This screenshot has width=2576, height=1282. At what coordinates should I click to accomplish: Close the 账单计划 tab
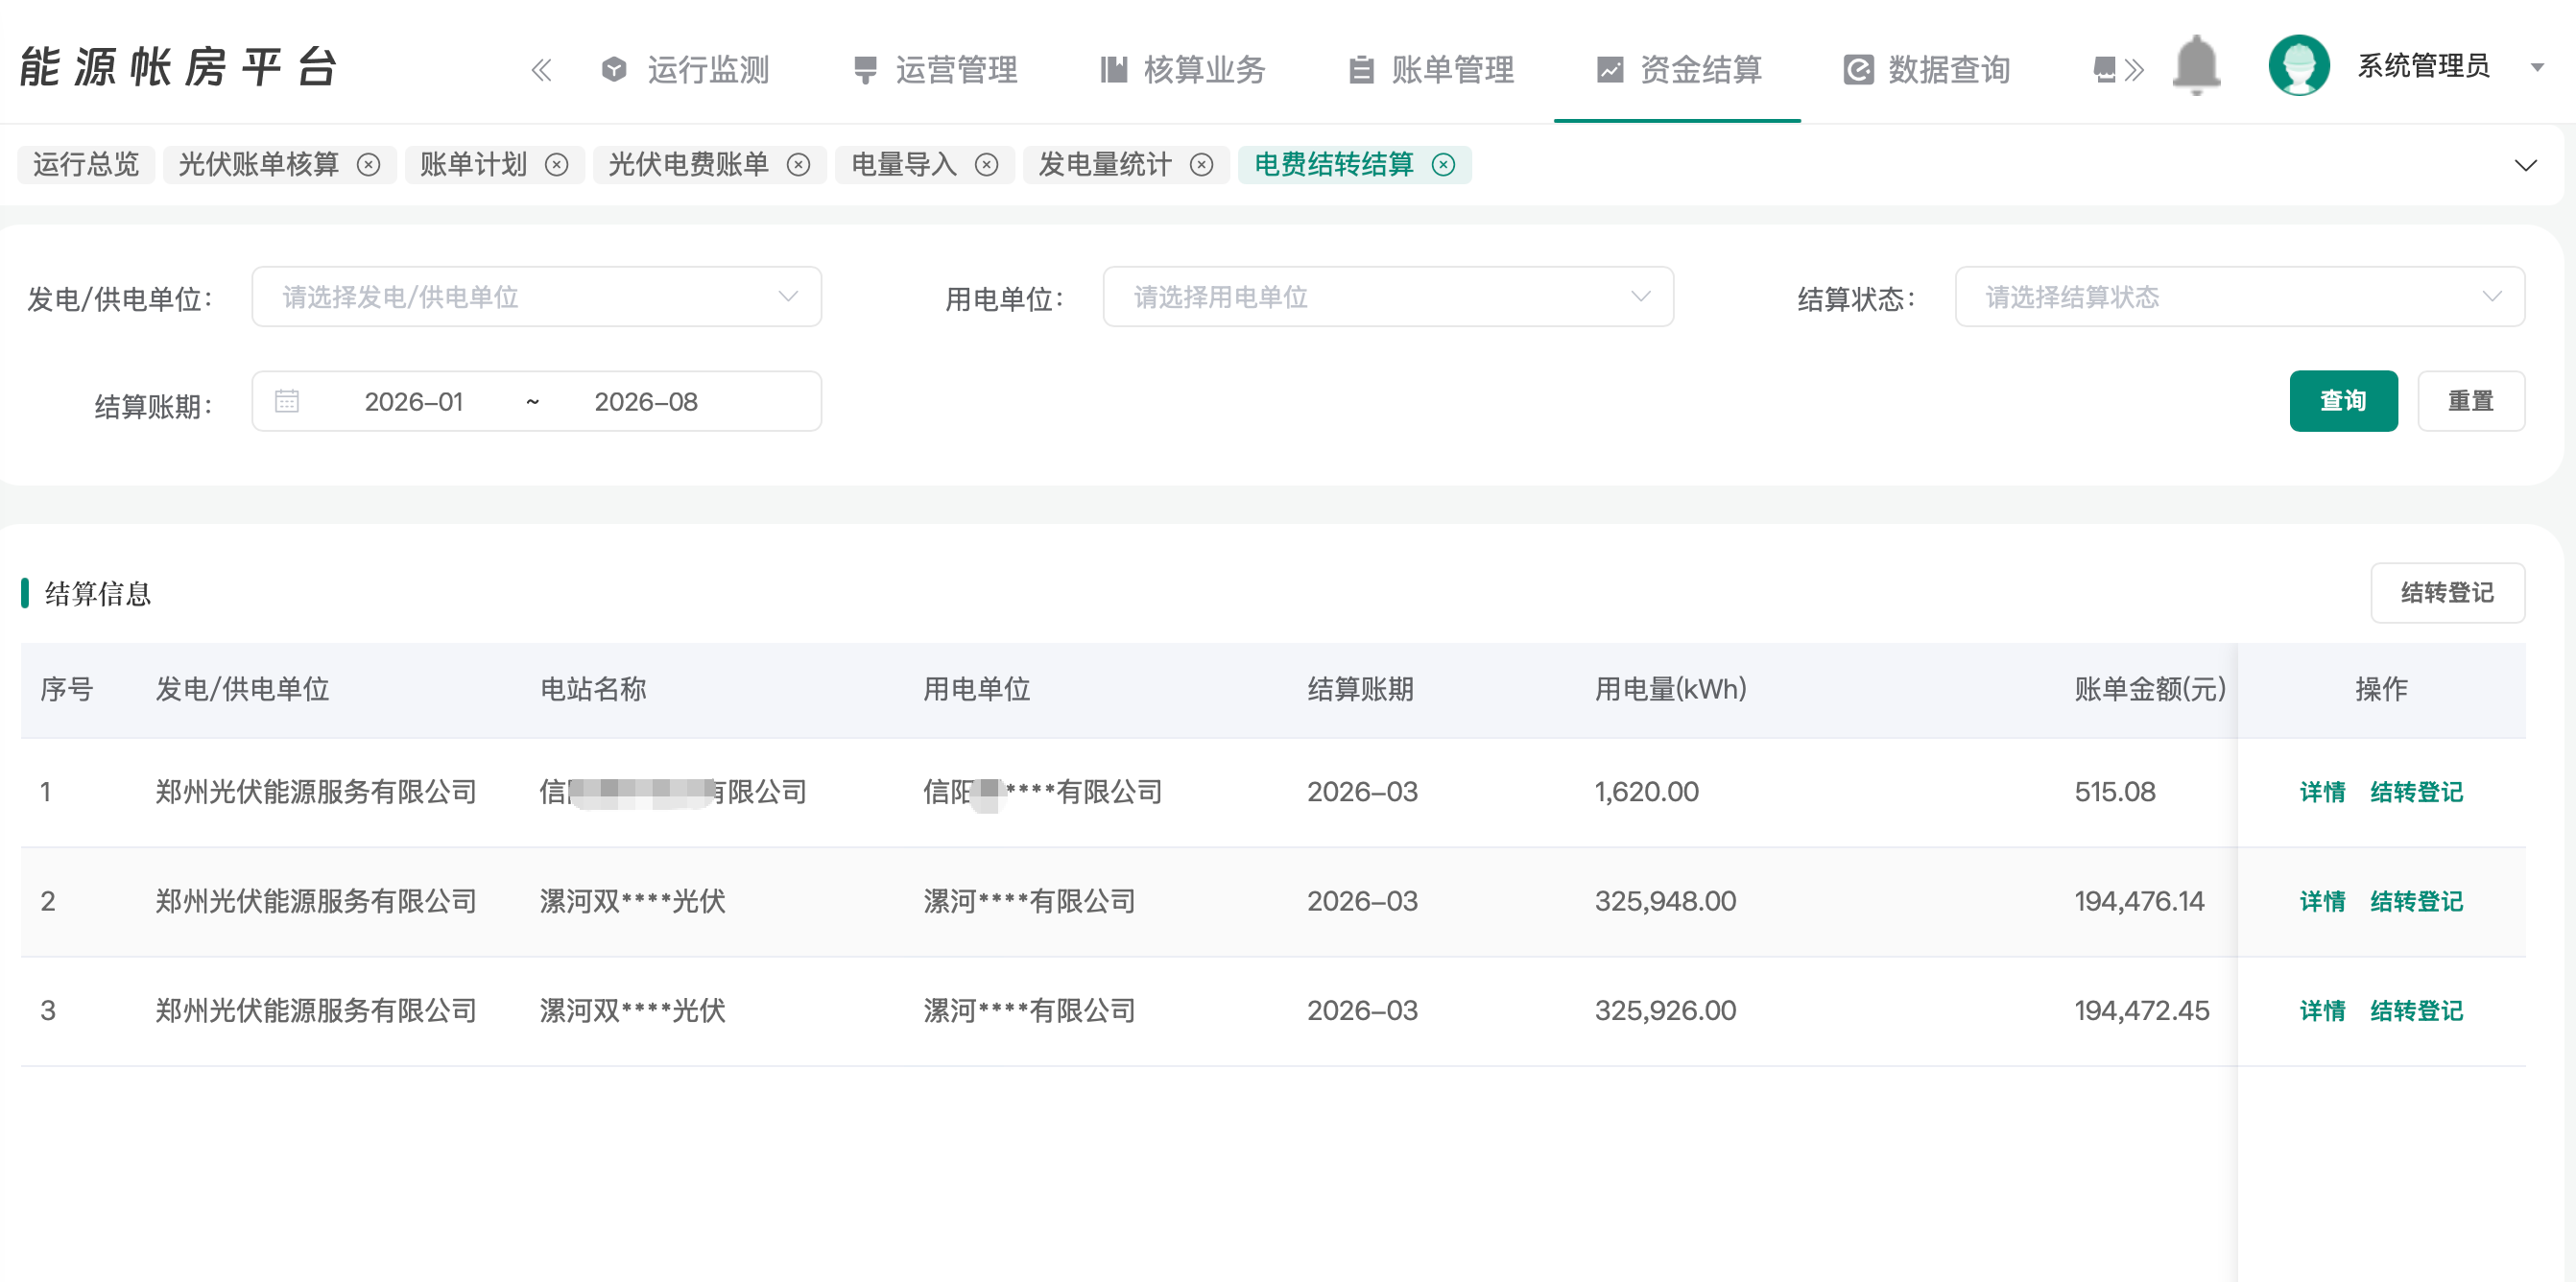click(x=557, y=165)
